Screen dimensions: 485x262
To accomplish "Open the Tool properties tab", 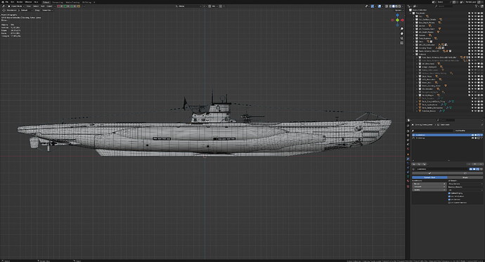I will [408, 126].
